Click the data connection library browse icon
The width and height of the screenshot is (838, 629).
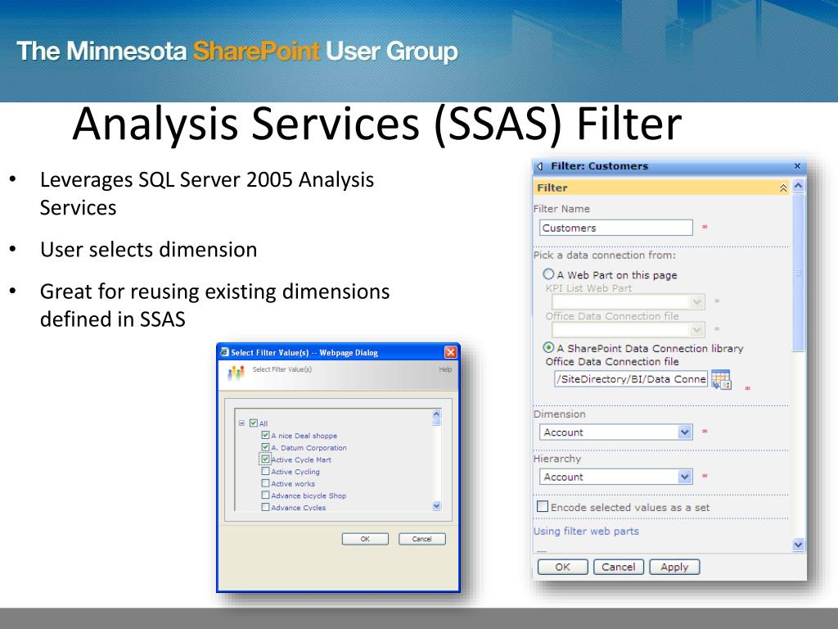click(x=722, y=379)
